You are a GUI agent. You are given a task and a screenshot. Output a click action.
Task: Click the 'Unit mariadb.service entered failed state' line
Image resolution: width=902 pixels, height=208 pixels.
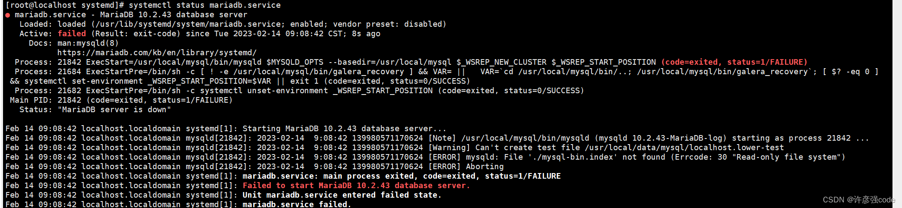(342, 195)
